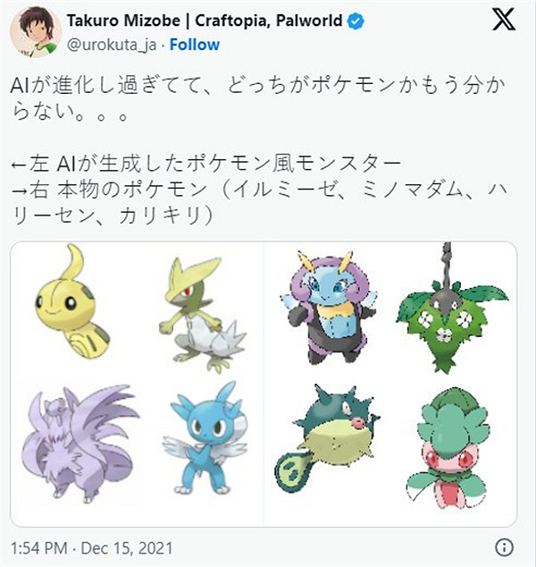Click the Follow link
The height and width of the screenshot is (567, 536).
point(194,44)
